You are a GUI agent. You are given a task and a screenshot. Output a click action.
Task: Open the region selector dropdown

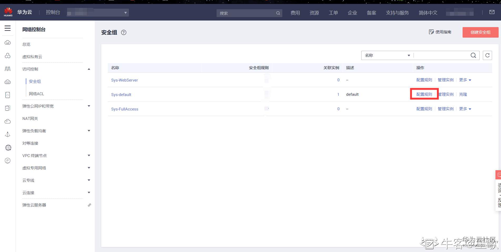click(x=98, y=13)
